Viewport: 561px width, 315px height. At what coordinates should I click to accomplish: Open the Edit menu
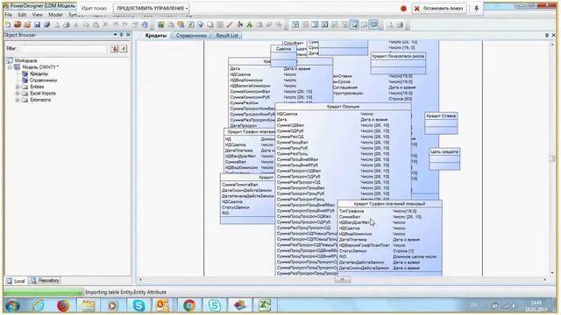click(x=22, y=15)
